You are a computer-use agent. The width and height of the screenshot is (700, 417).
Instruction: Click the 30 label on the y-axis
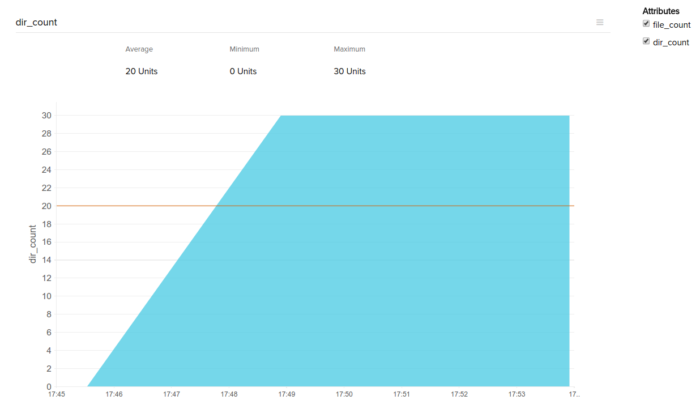coord(46,116)
